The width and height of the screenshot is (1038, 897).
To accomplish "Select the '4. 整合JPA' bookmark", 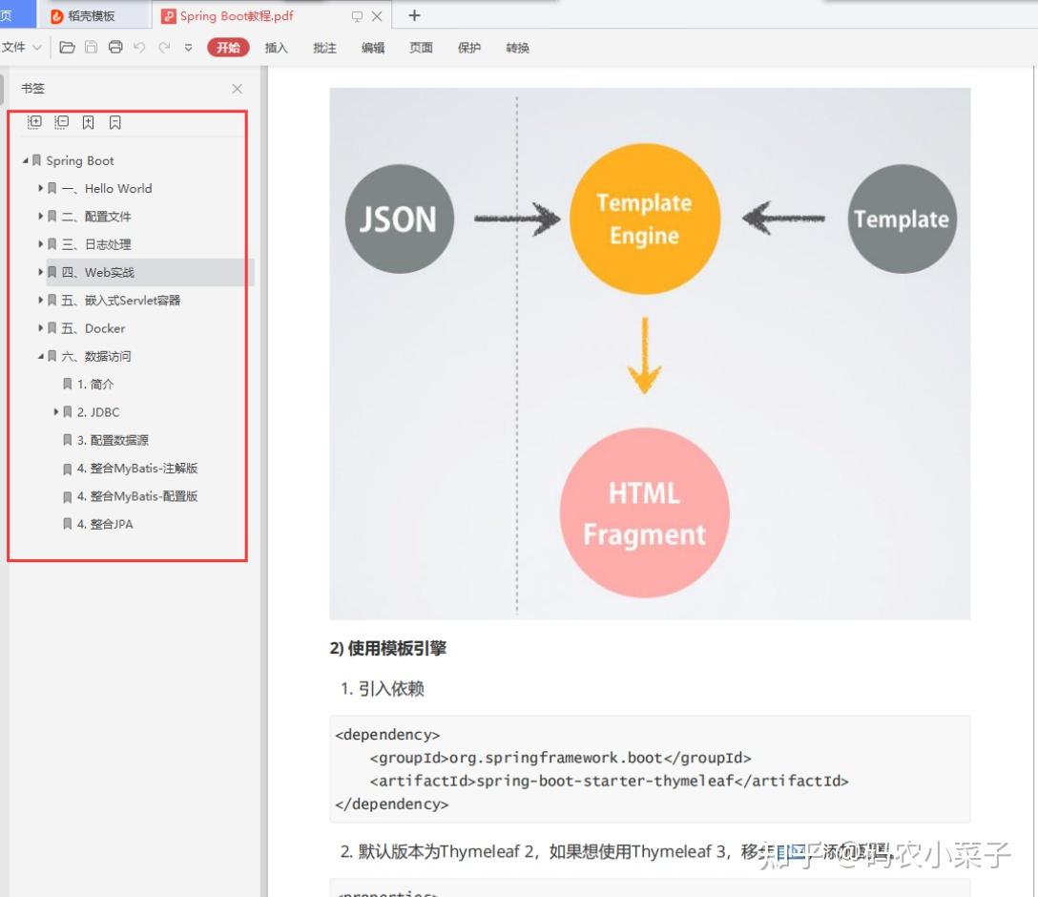I will [x=114, y=524].
